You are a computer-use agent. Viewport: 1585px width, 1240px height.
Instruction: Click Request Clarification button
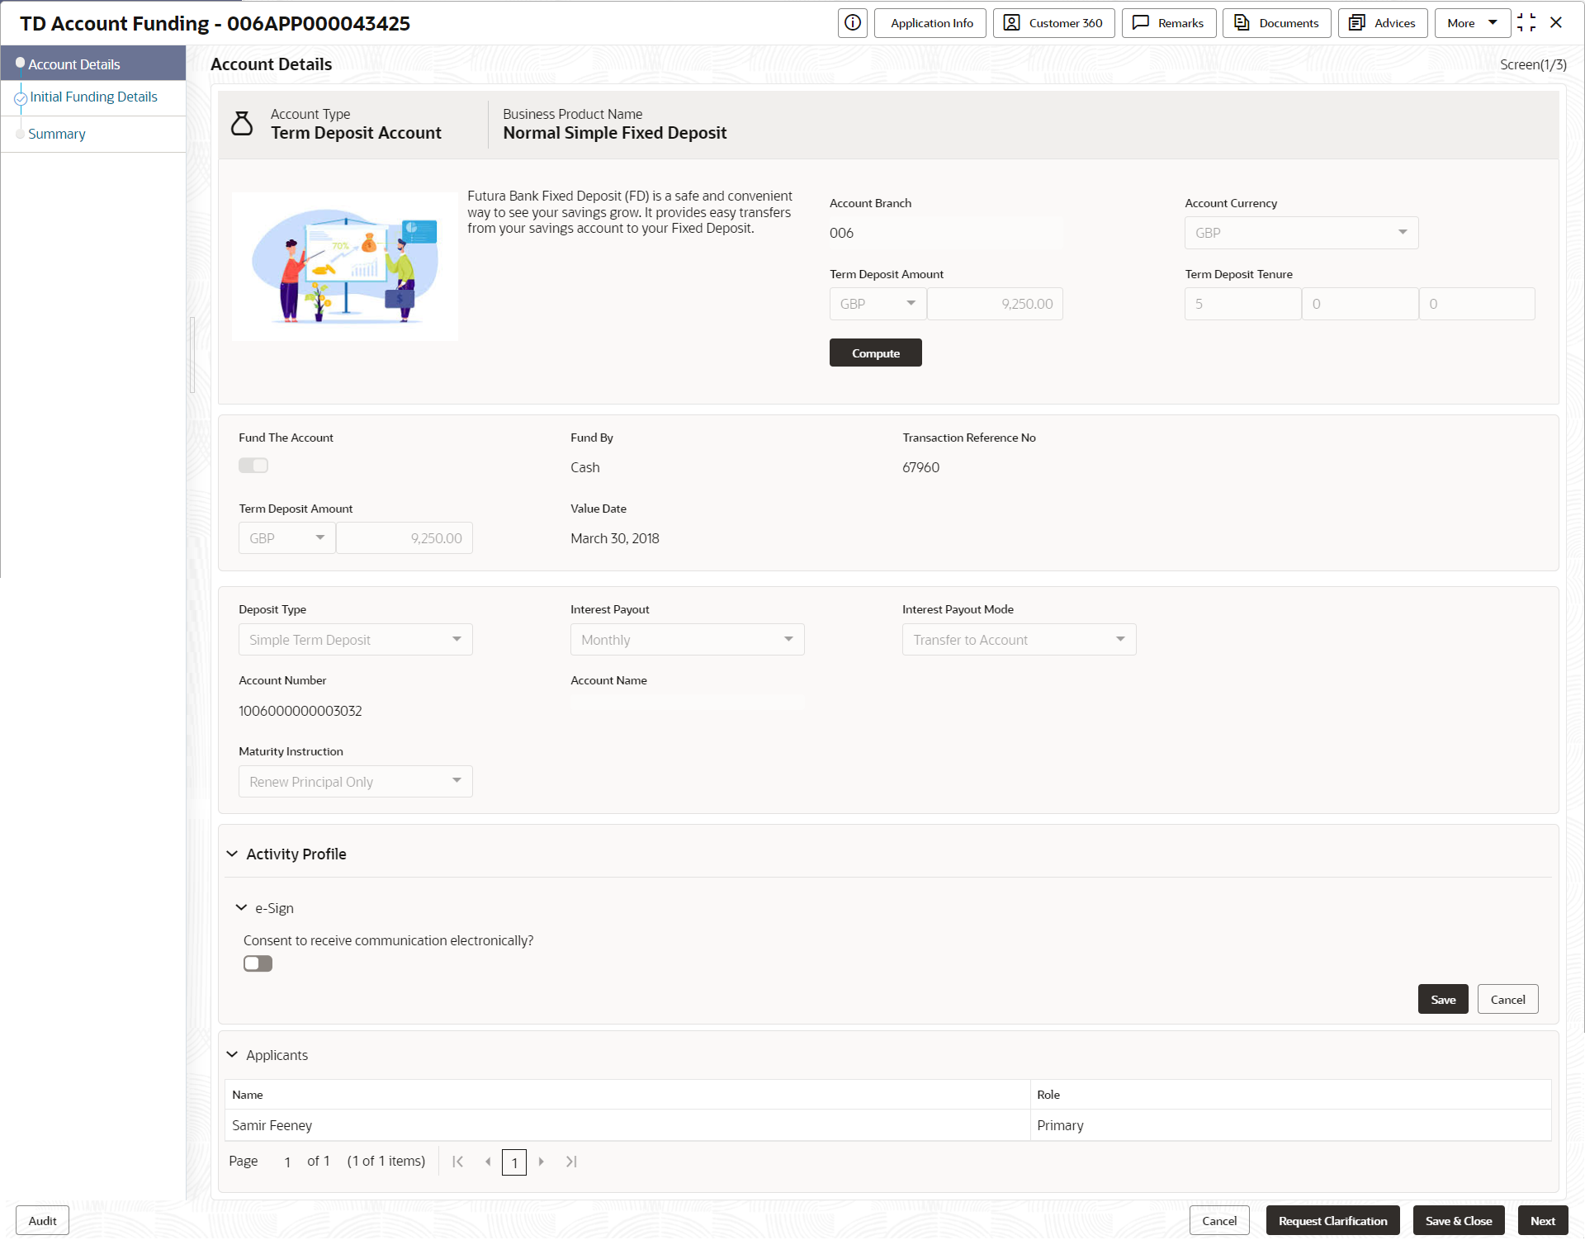[x=1332, y=1221]
